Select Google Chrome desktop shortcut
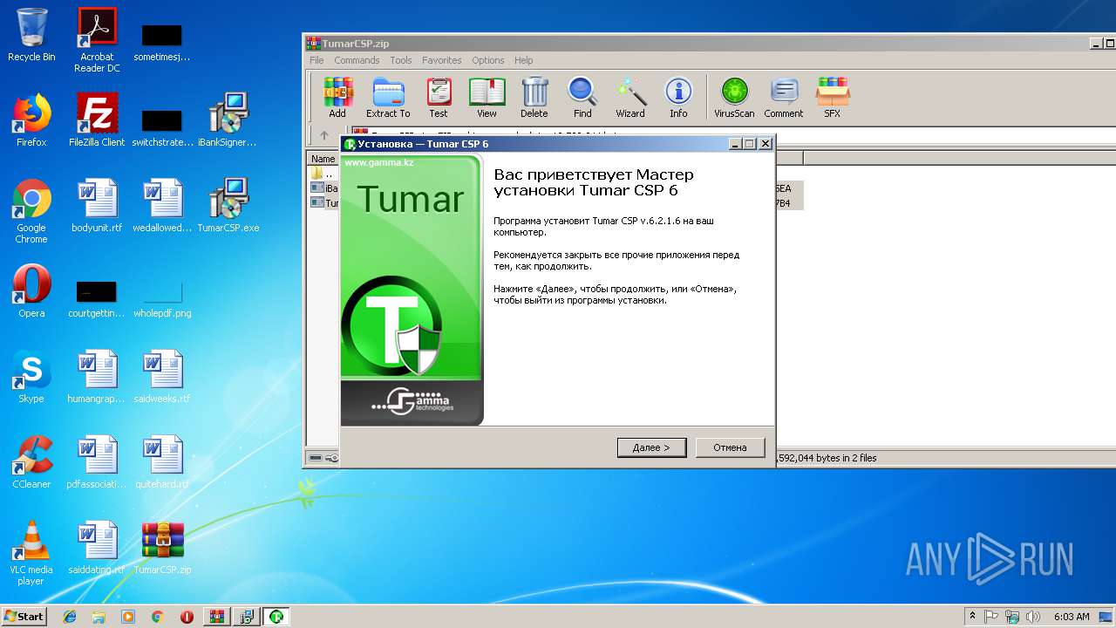 pyautogui.click(x=31, y=211)
